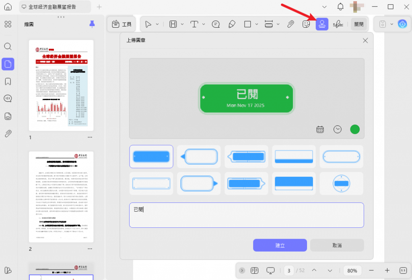Select dotted outlined rectangle stamp style
Viewport: 412px width, 280px height.
(x=151, y=184)
